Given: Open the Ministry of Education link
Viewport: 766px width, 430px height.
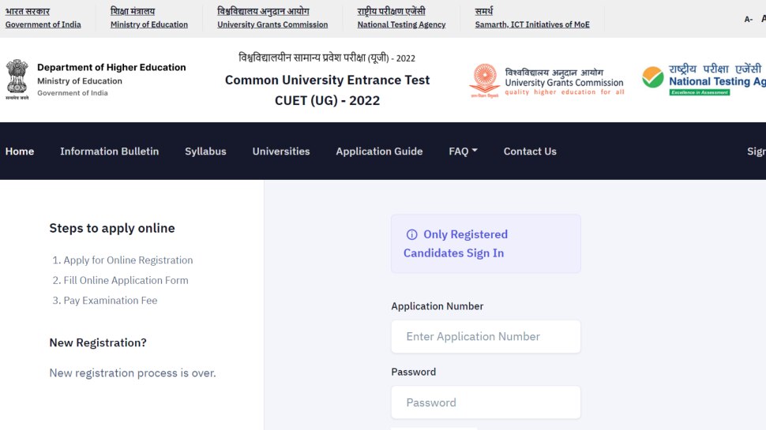Looking at the screenshot, I should click(x=149, y=24).
